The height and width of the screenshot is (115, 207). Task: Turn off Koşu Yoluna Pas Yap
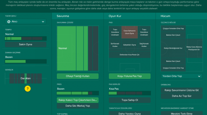click(129, 76)
